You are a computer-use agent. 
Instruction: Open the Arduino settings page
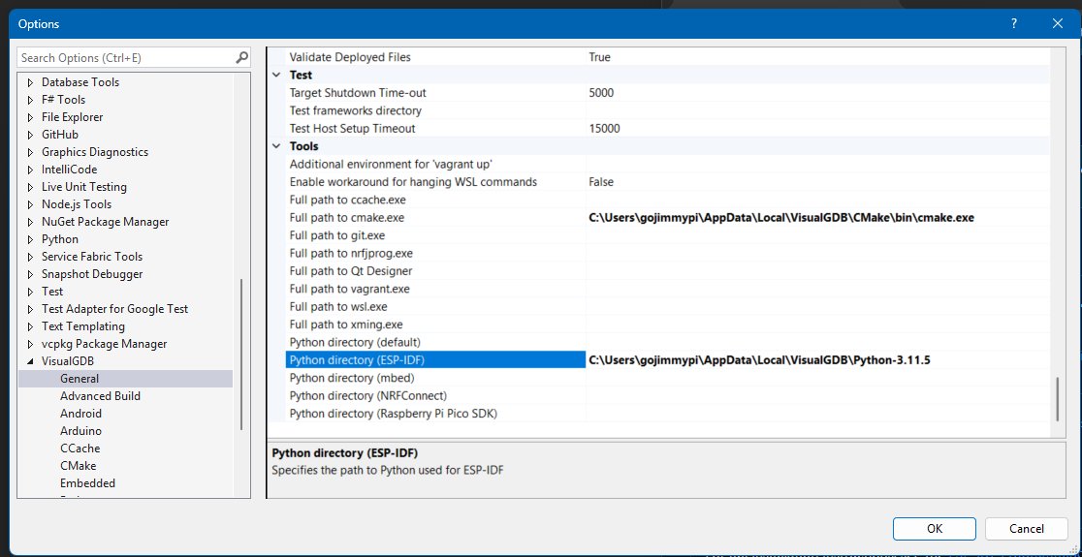80,431
